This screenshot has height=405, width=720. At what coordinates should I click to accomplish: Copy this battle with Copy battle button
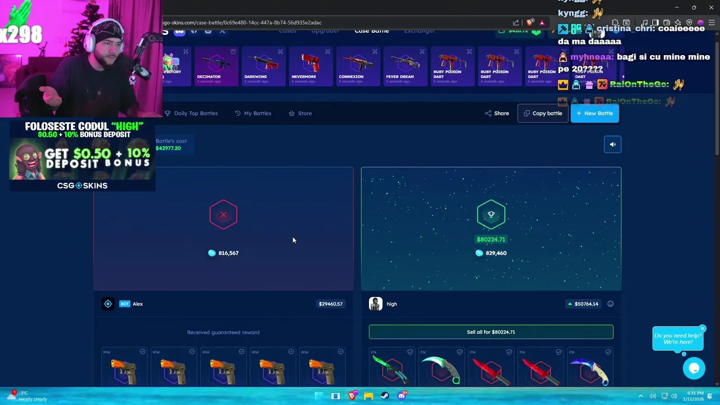543,113
